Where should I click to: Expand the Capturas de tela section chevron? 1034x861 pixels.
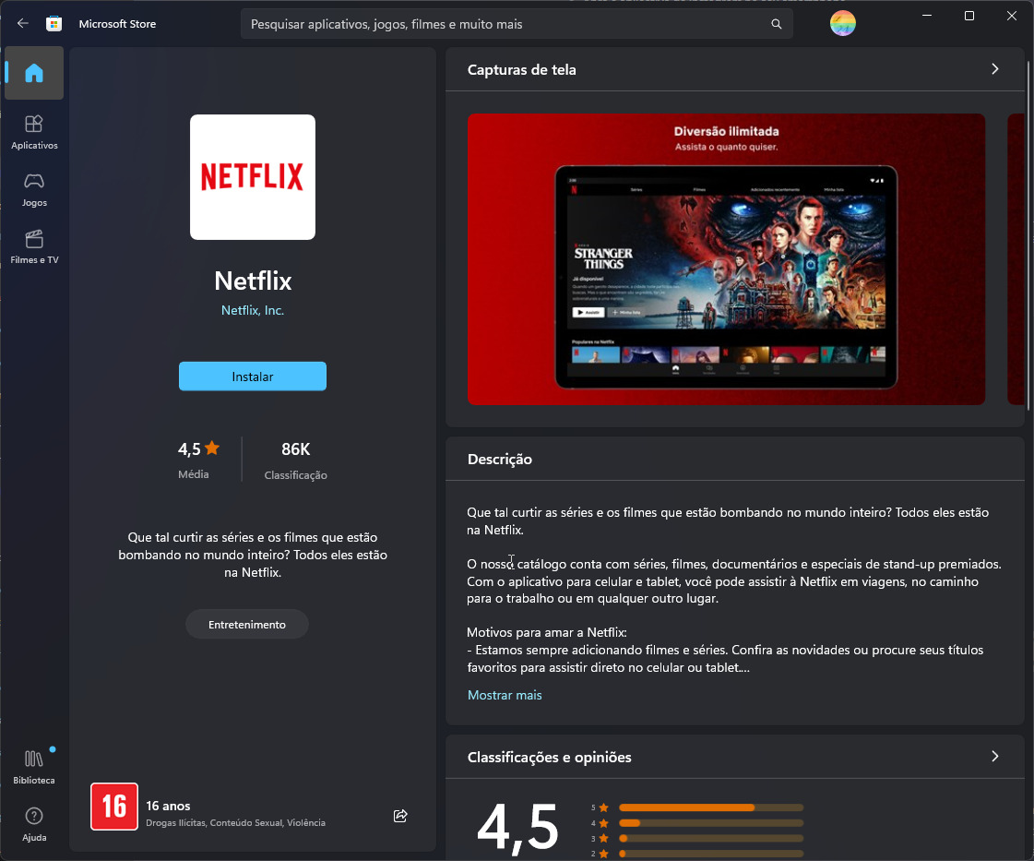[994, 68]
